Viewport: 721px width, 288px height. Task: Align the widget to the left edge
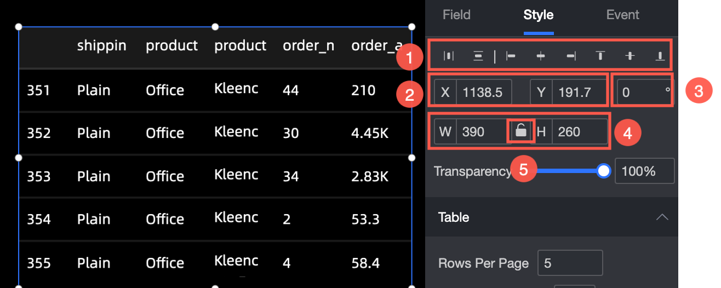[511, 55]
